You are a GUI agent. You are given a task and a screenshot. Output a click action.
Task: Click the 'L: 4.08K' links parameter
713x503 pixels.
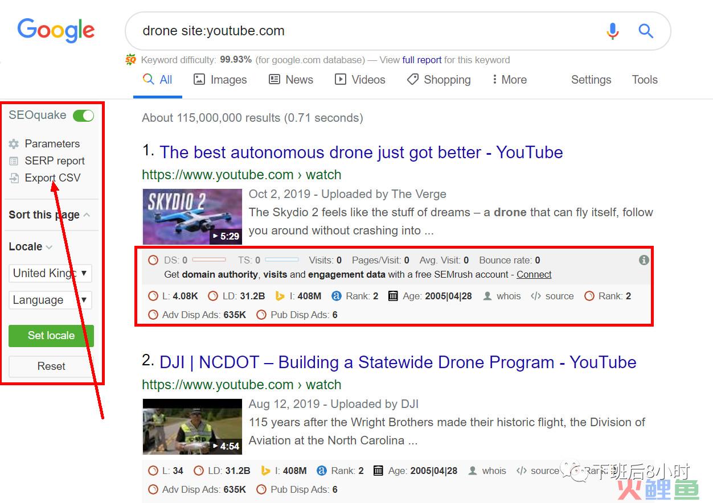click(x=173, y=296)
